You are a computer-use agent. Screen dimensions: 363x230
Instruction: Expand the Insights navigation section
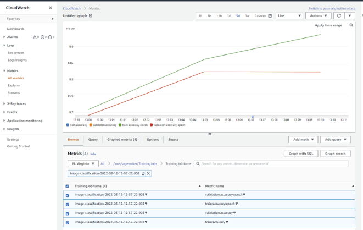coord(4,129)
